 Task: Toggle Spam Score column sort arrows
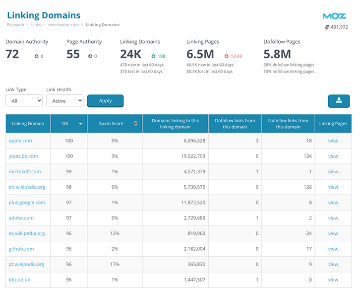click(135, 124)
